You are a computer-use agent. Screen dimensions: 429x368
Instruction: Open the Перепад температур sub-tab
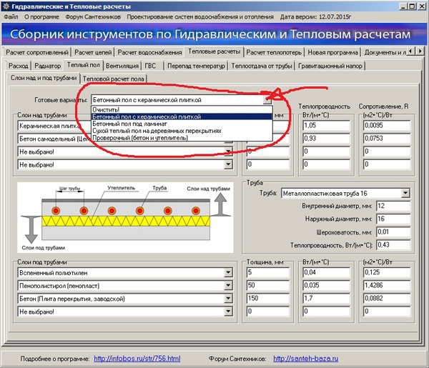point(196,66)
